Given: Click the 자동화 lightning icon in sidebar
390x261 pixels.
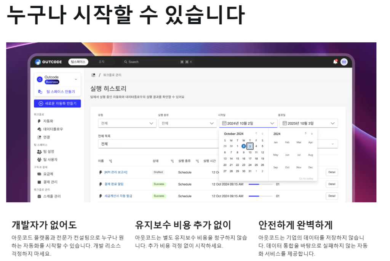Looking at the screenshot, I should (x=39, y=121).
